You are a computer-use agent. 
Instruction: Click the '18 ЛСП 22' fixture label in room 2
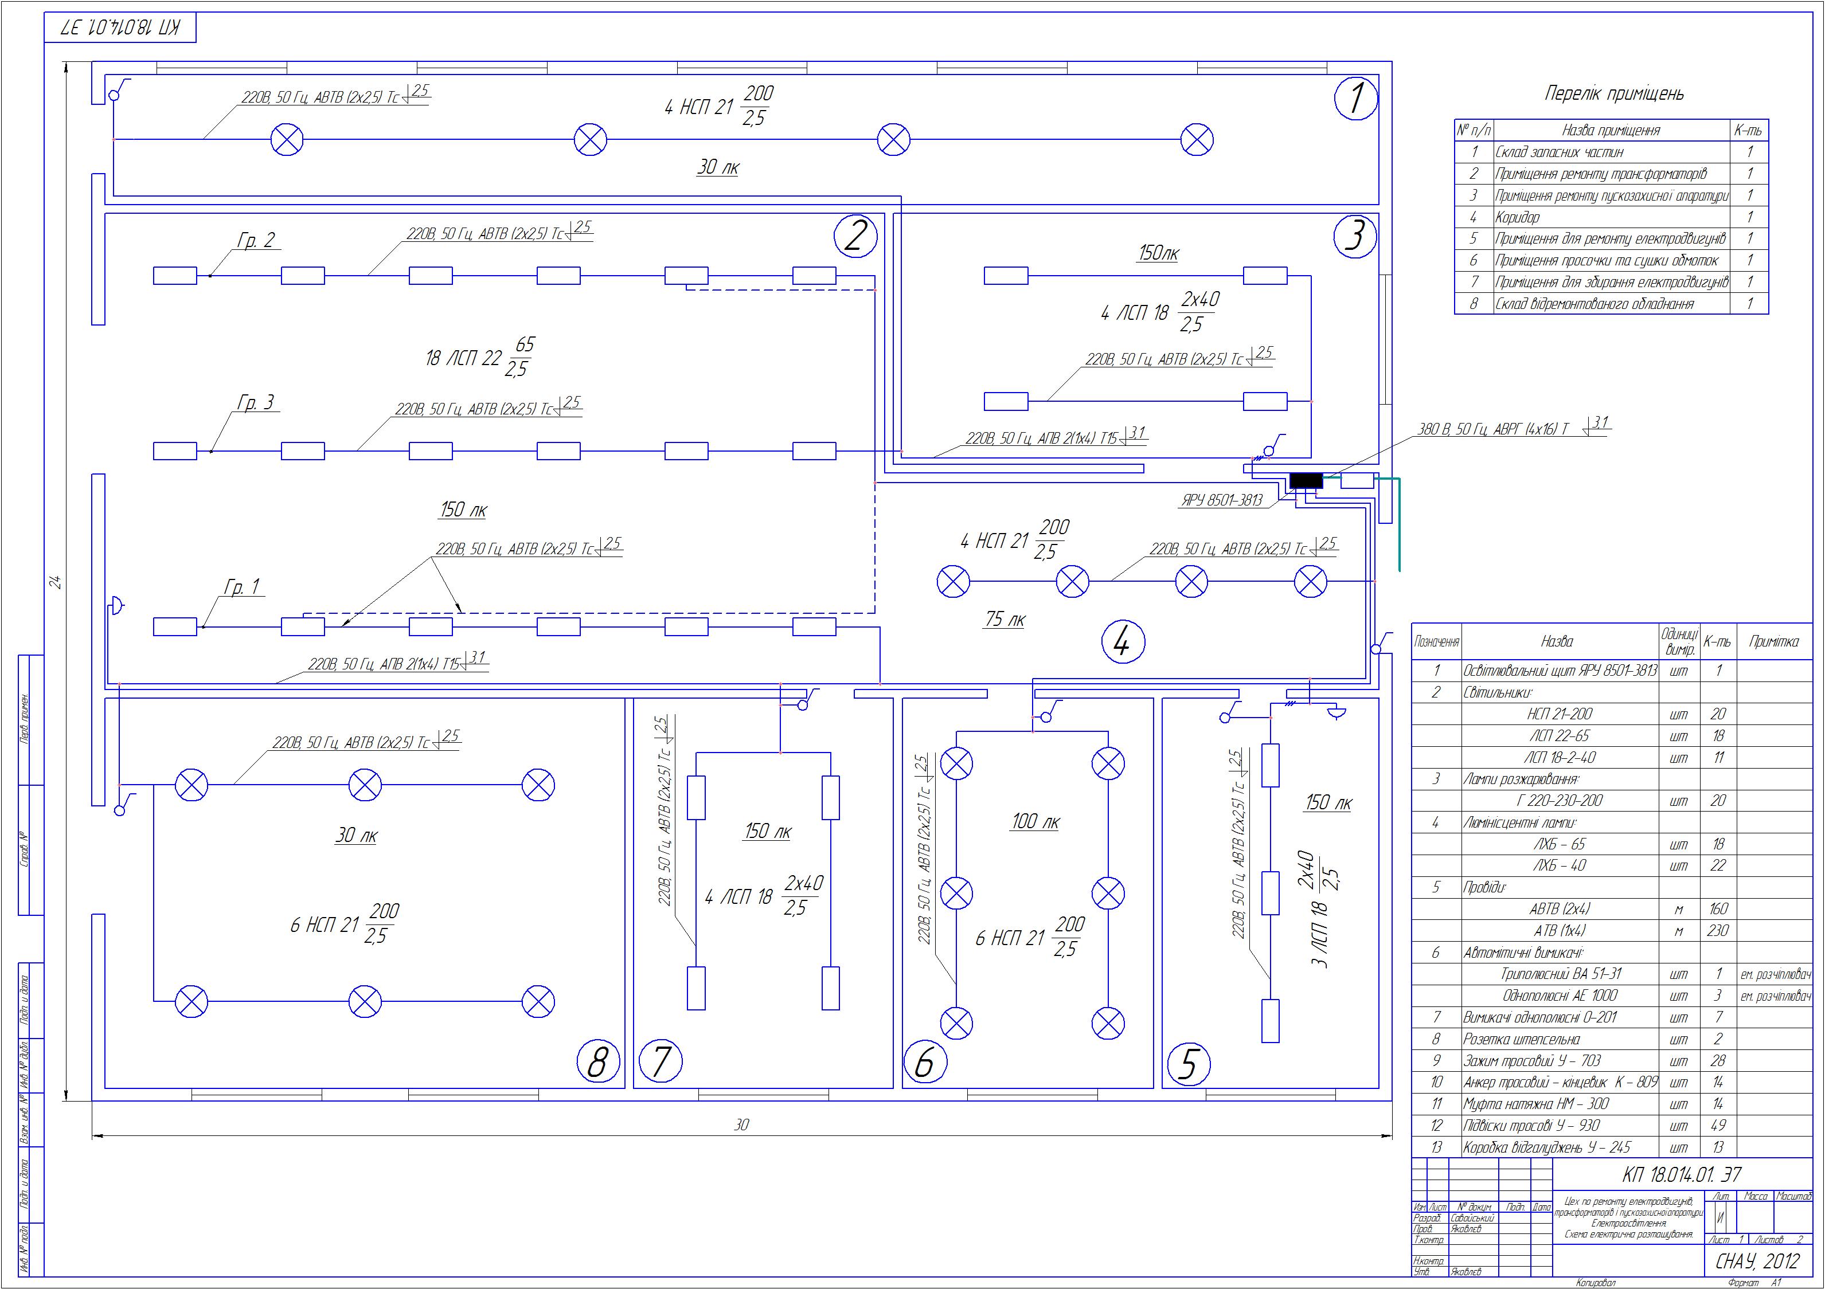coord(463,358)
